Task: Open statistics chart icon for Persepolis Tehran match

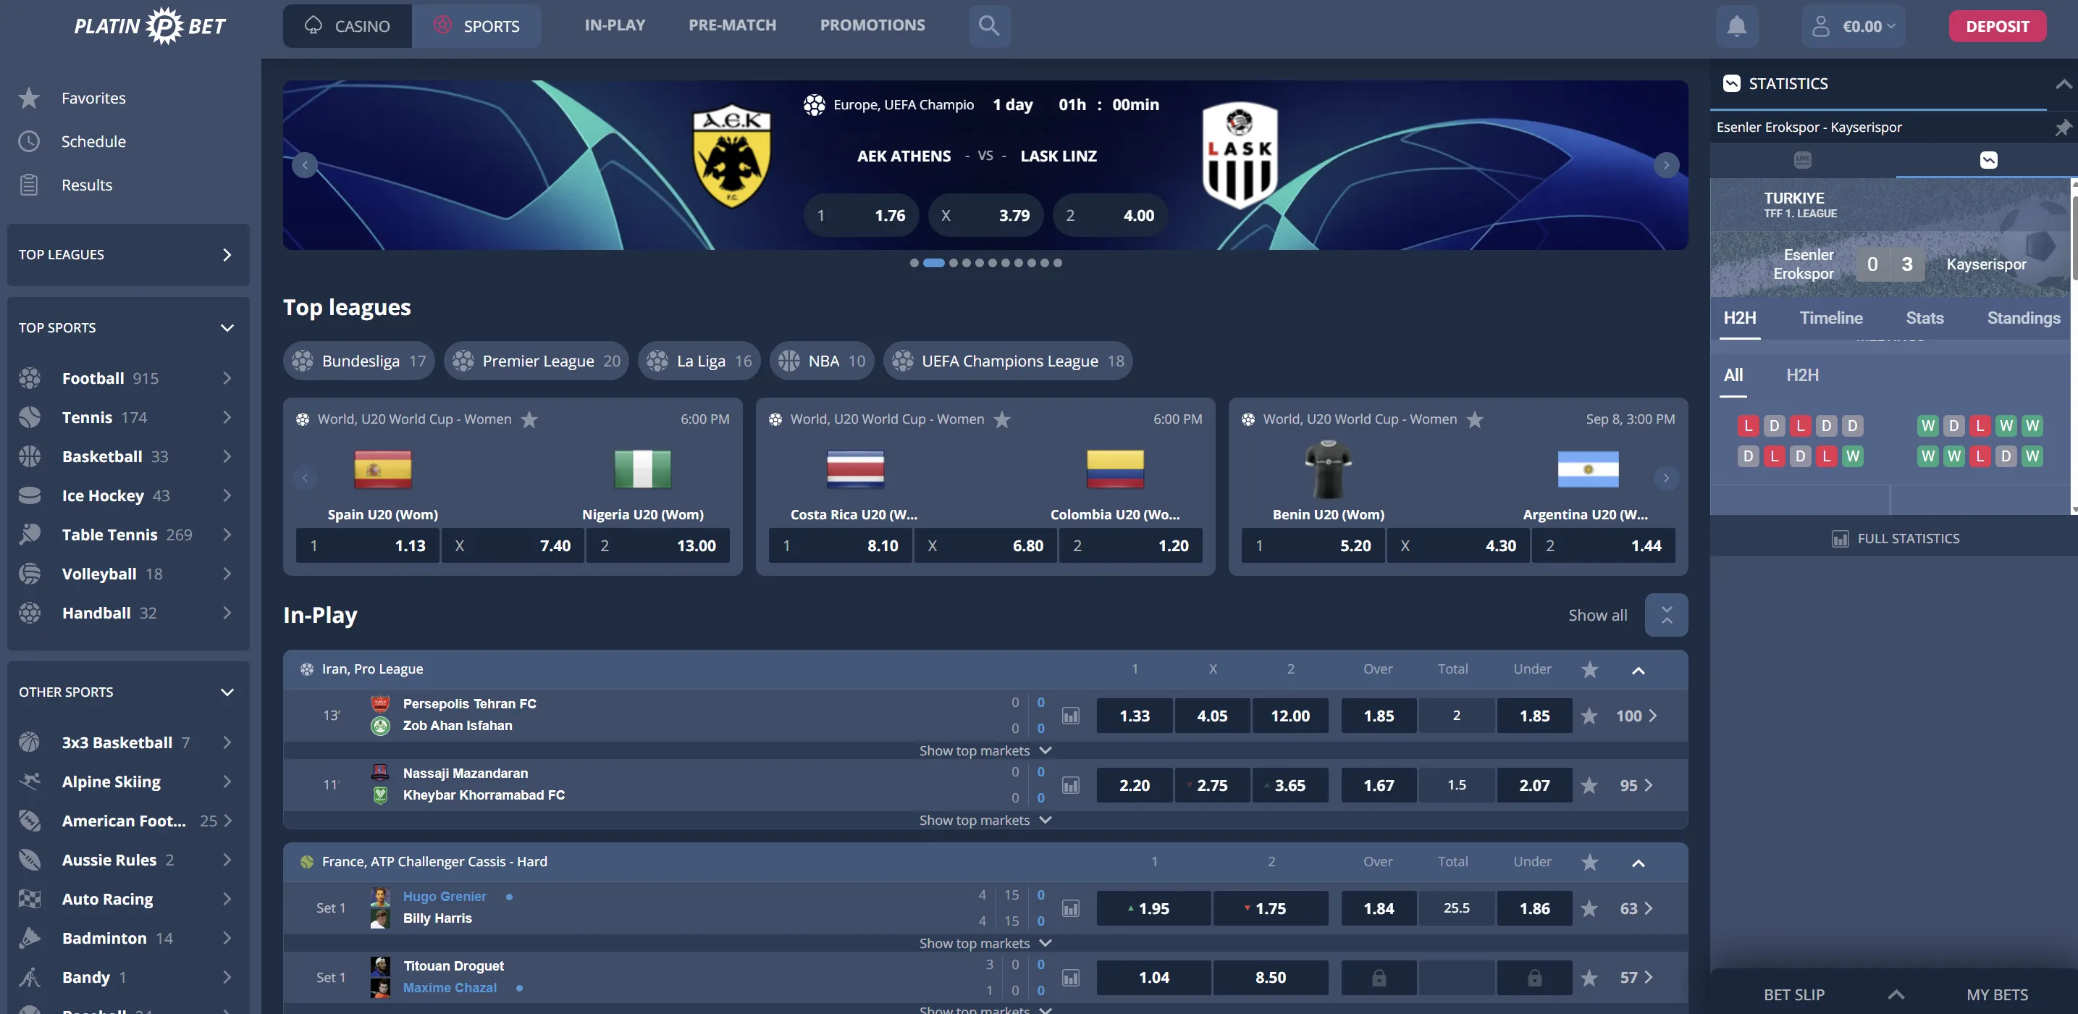Action: pos(1070,716)
